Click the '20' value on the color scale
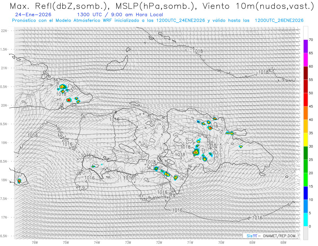Image resolution: width=318 pixels, height=246 pixels. point(311,173)
